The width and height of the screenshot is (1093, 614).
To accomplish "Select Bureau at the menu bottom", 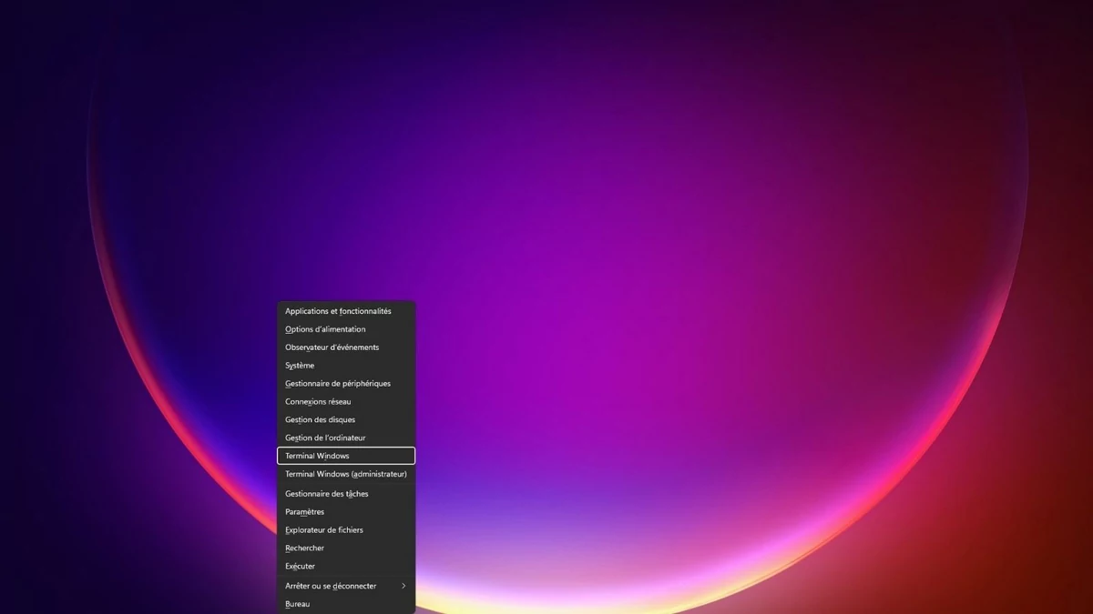I will pos(346,604).
